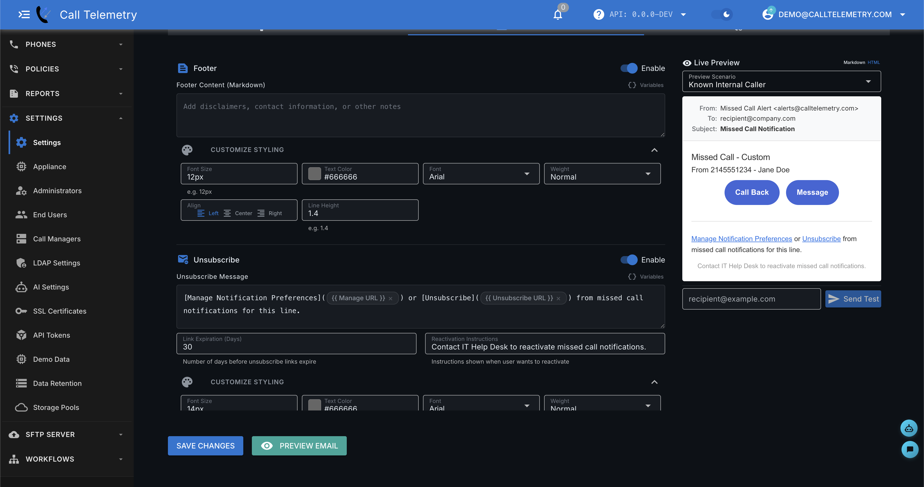This screenshot has height=487, width=924.
Task: Expand the Reports menu
Action: click(x=67, y=93)
